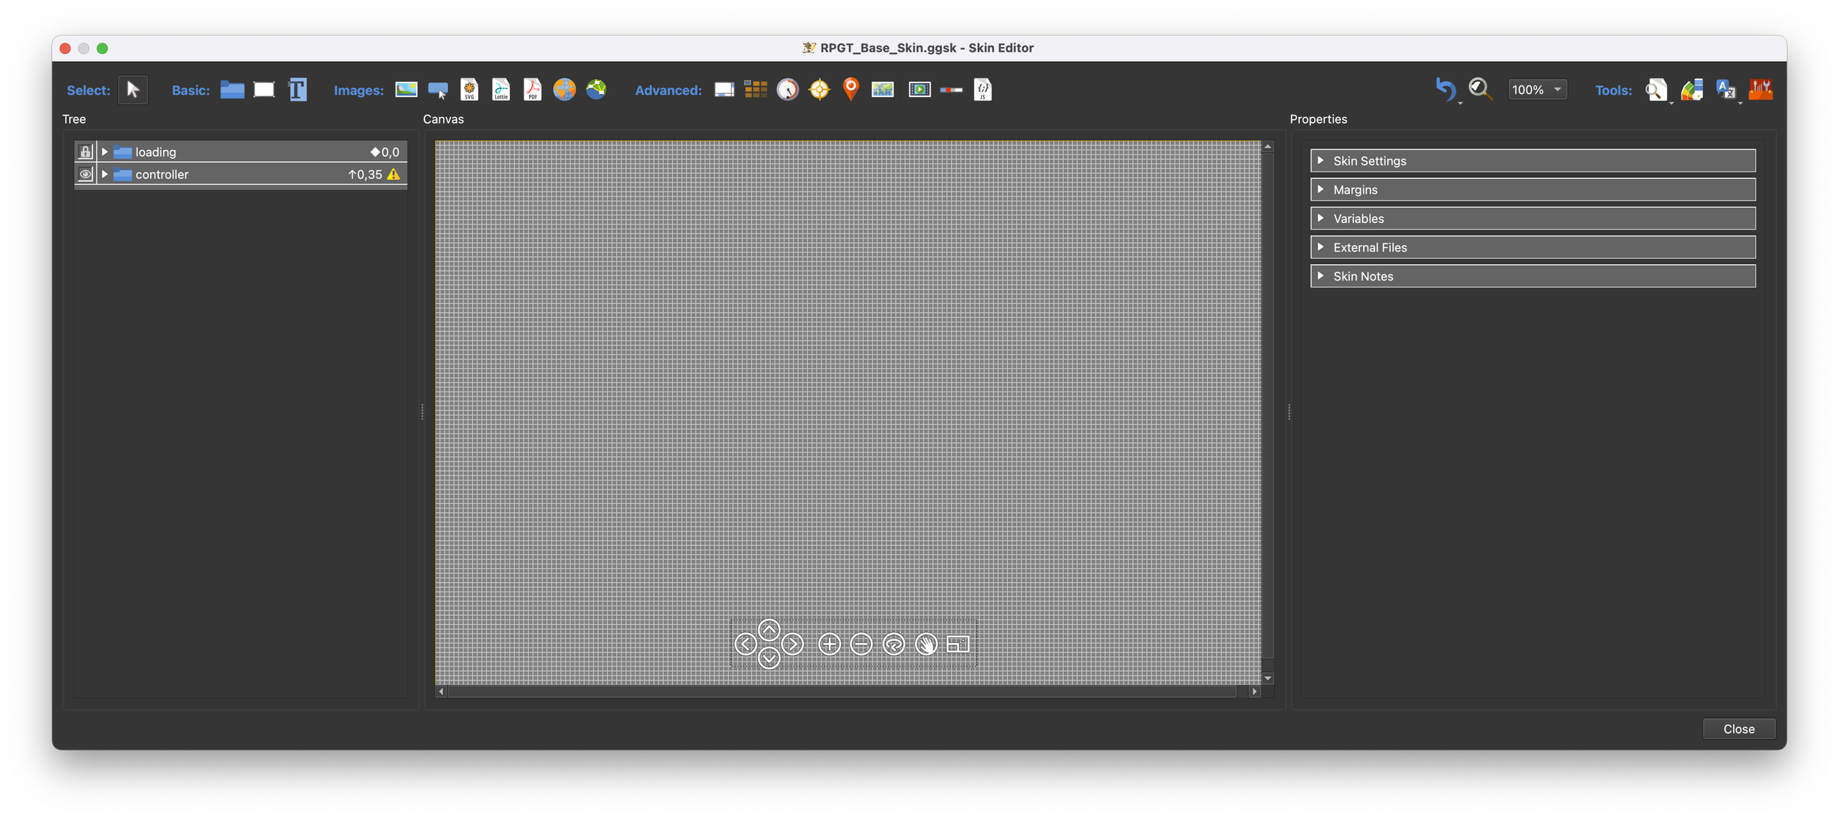
Task: Select the pointer selection tool
Action: click(x=132, y=90)
